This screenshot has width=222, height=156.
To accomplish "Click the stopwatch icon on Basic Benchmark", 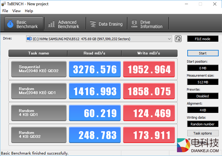I will coord(10,24).
